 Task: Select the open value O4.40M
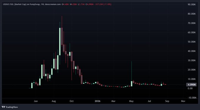[x=65, y=4]
